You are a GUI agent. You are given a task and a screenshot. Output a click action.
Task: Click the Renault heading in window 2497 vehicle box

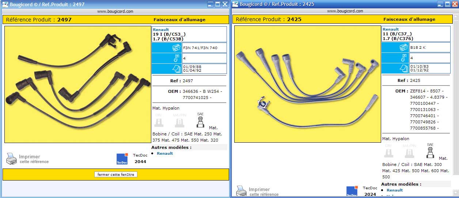pos(161,29)
